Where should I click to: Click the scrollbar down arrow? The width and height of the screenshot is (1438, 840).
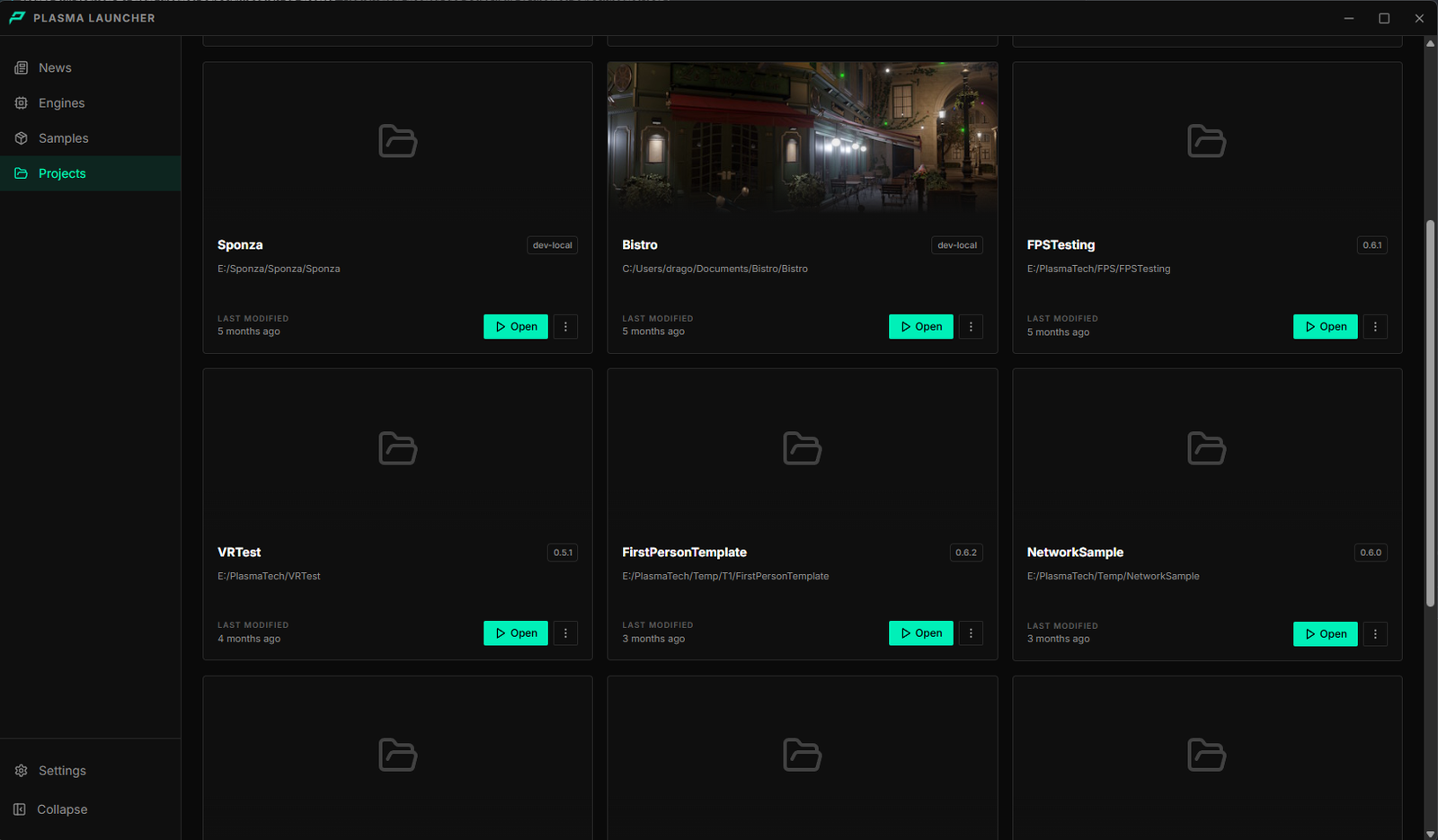click(x=1430, y=834)
